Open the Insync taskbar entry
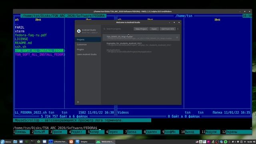 coord(84,142)
